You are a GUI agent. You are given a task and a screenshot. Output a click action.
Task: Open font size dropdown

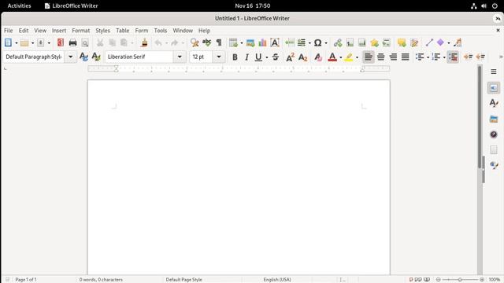[219, 57]
